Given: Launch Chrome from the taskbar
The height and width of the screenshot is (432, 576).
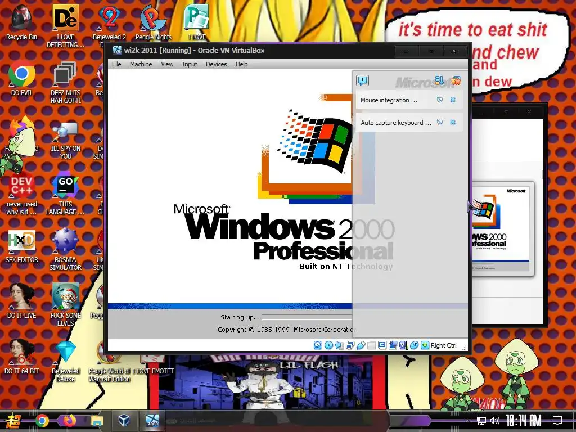Looking at the screenshot, I should (x=42, y=421).
